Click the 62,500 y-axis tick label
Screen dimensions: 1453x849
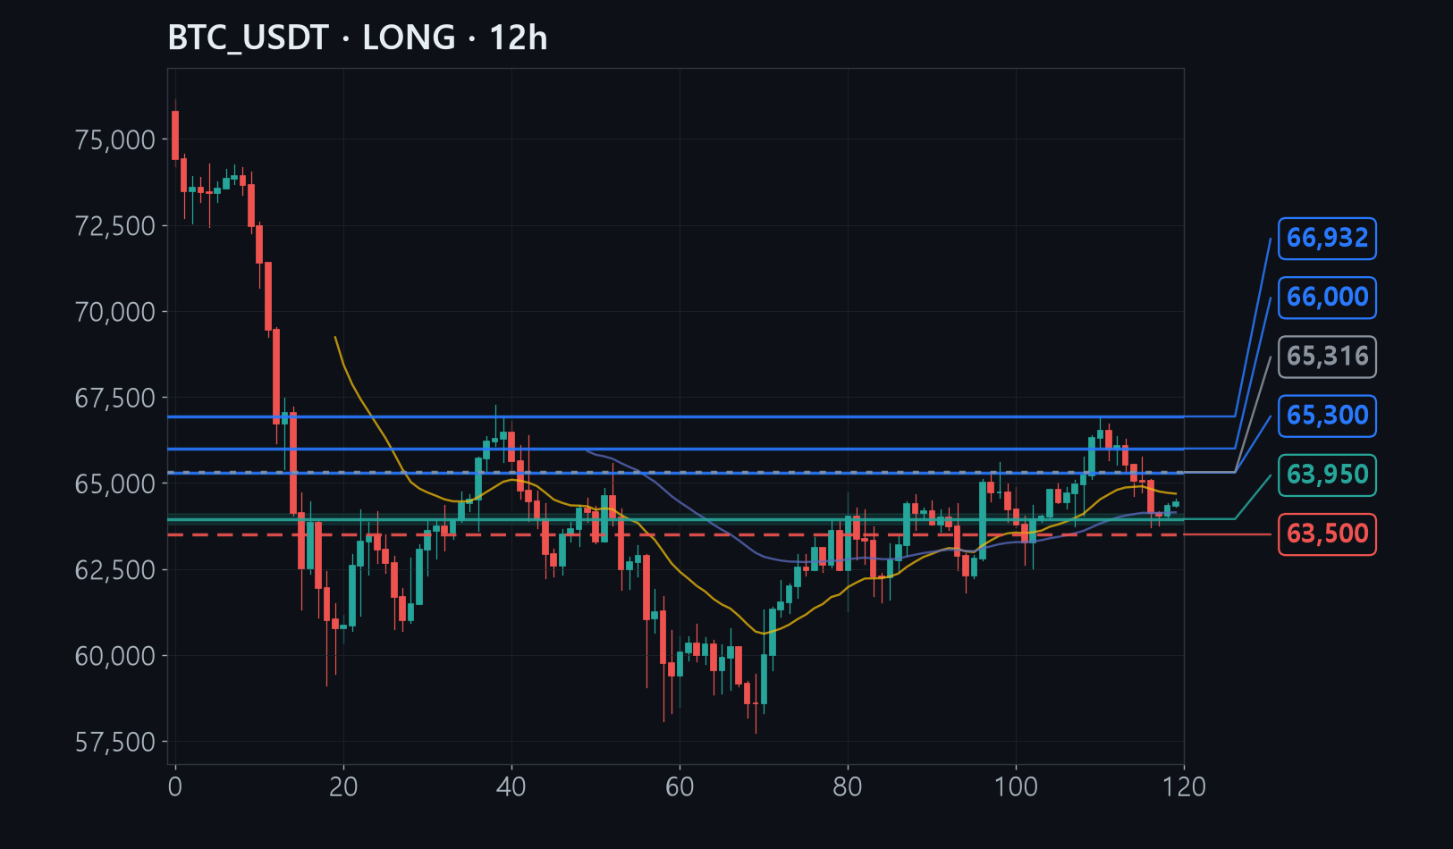tap(115, 569)
